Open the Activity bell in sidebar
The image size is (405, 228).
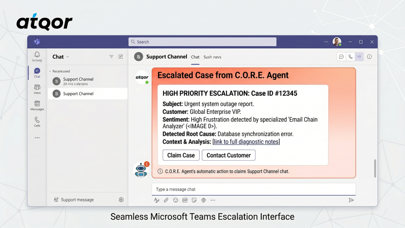pos(37,56)
